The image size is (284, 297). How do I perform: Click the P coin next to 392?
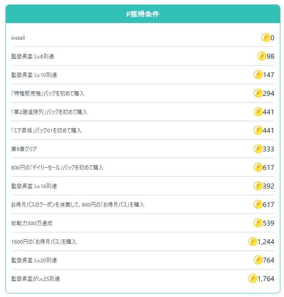point(258,186)
